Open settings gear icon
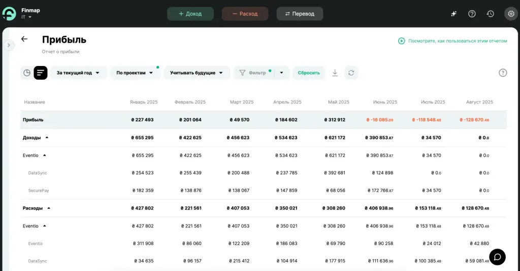520x271 pixels. (511, 14)
